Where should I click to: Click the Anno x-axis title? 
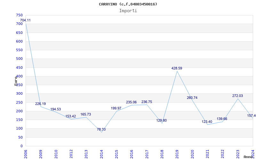[x=248, y=157]
